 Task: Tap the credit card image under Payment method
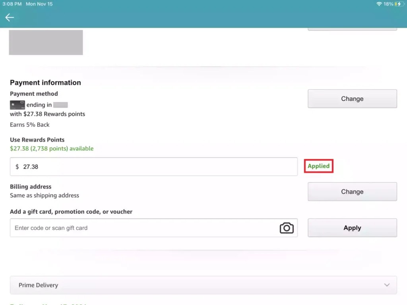tap(17, 105)
